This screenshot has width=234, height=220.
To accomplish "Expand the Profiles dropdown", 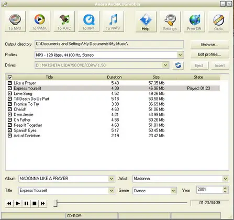I will pos(180,55).
